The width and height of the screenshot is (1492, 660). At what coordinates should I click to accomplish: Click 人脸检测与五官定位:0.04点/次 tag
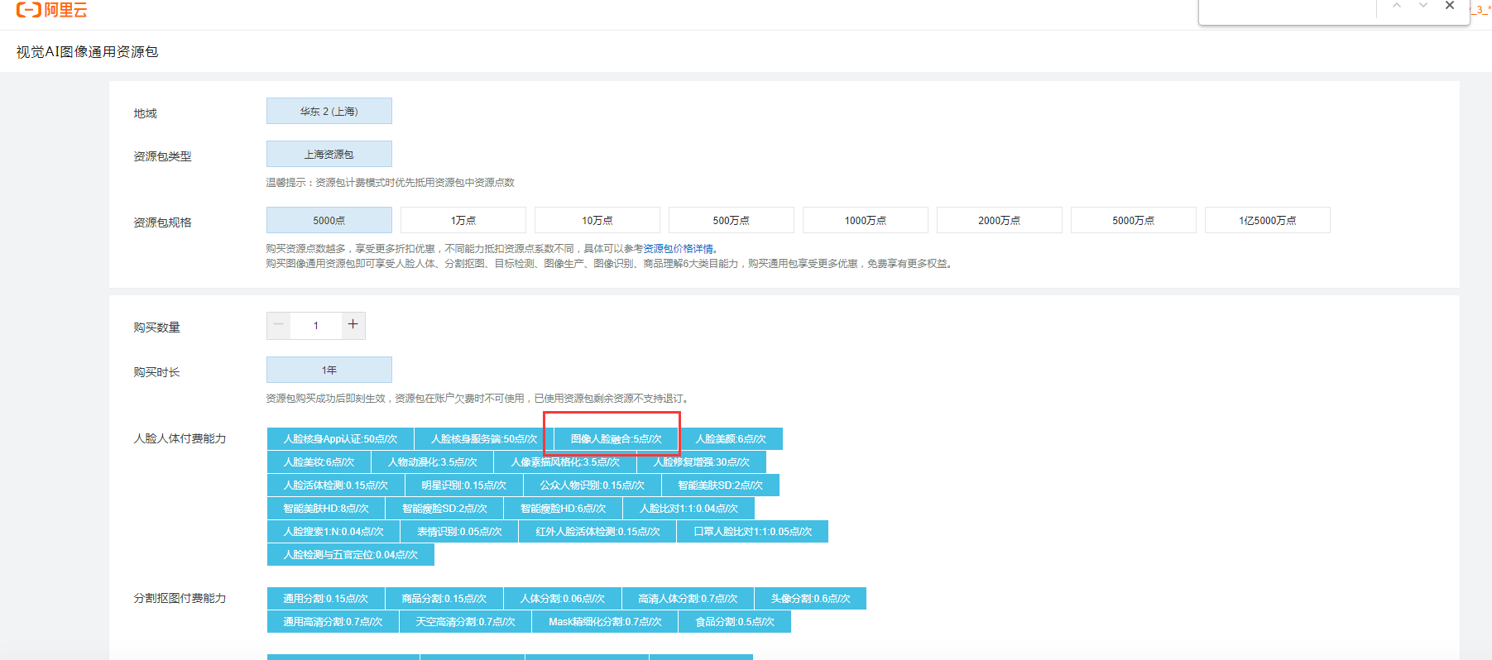coord(350,554)
